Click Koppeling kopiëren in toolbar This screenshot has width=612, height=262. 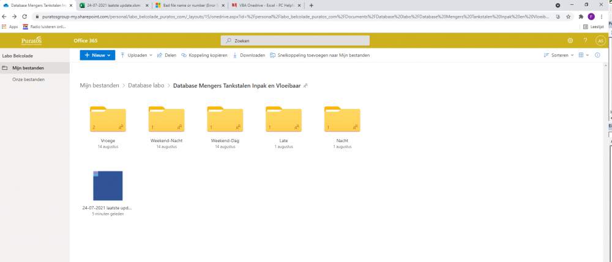coord(204,55)
